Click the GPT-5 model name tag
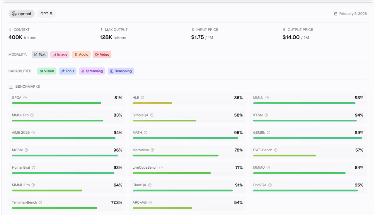 [46, 14]
